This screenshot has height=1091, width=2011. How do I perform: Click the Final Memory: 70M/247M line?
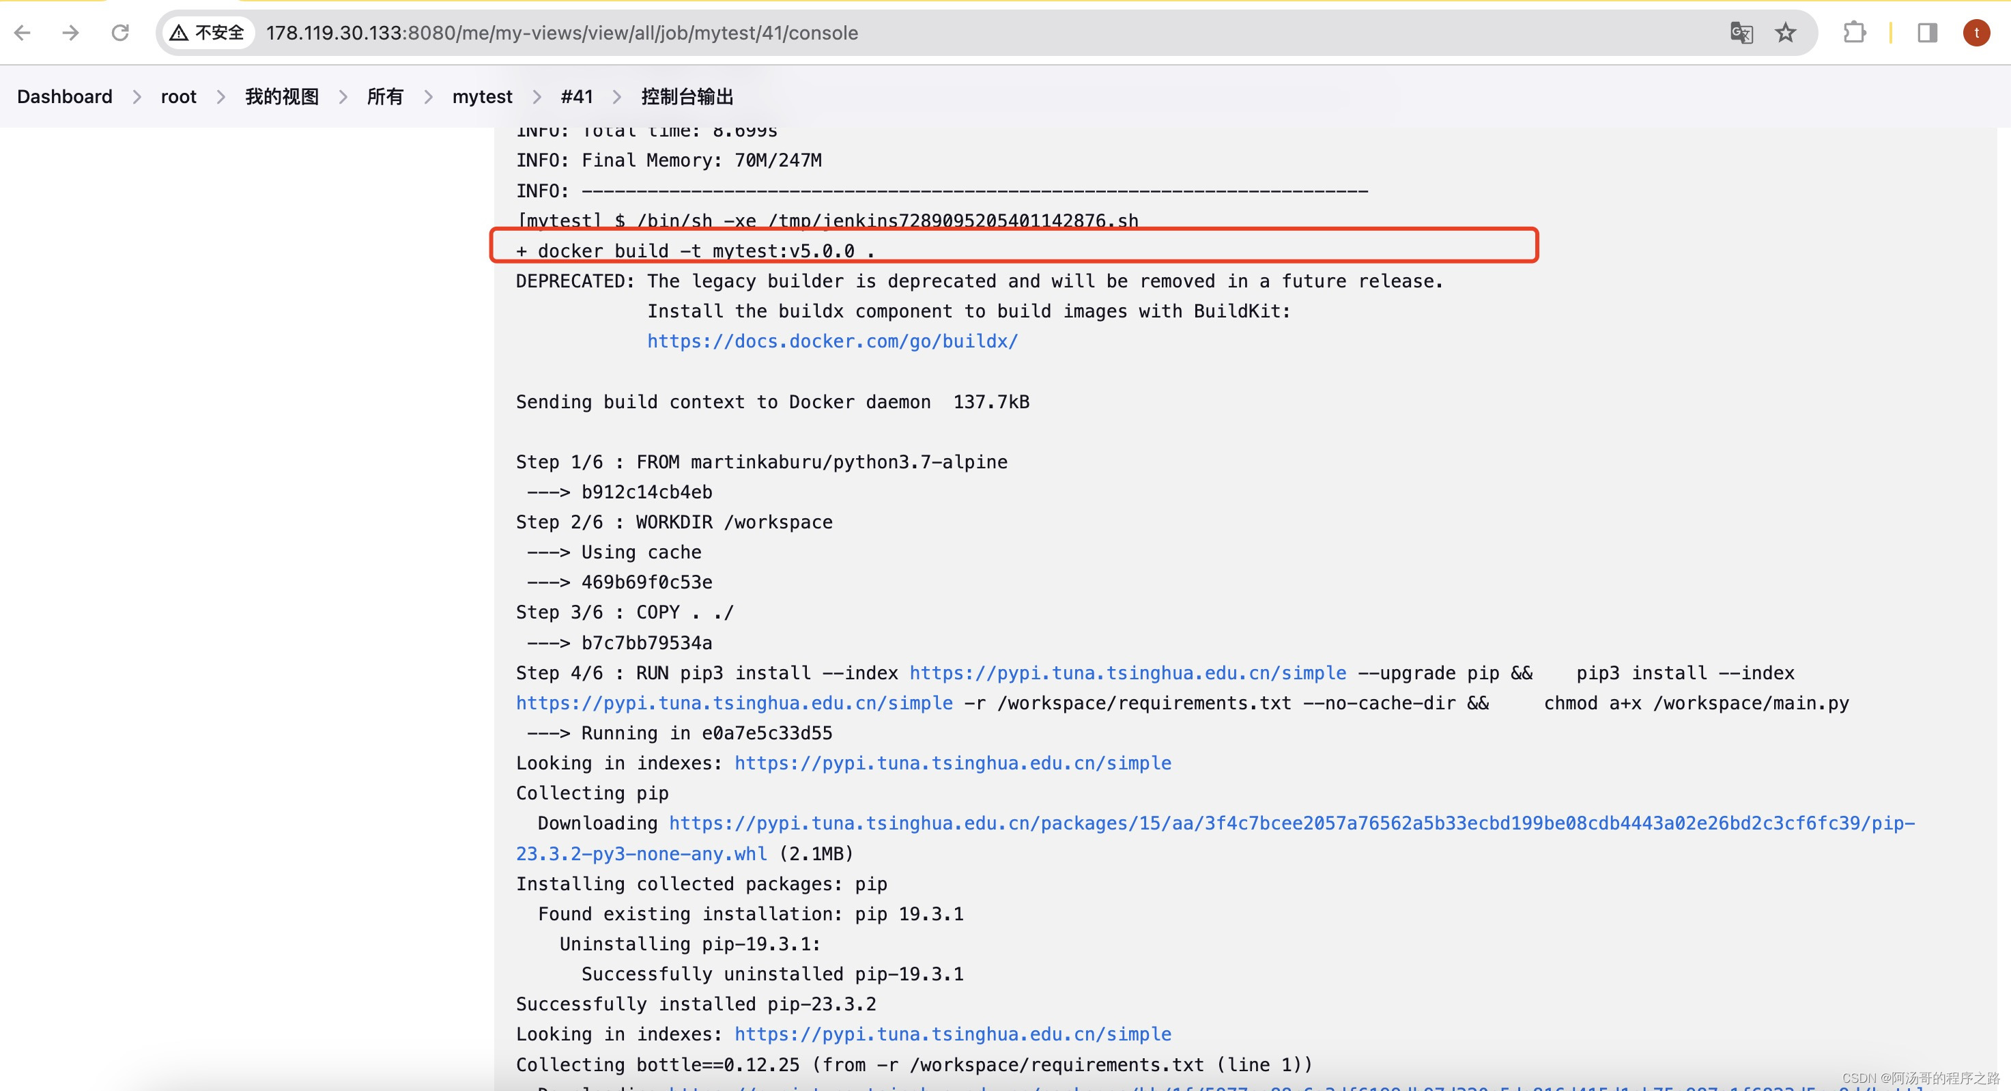[x=669, y=160]
